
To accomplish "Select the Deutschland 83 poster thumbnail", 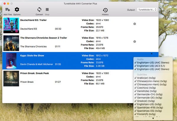I will tap(11, 25).
